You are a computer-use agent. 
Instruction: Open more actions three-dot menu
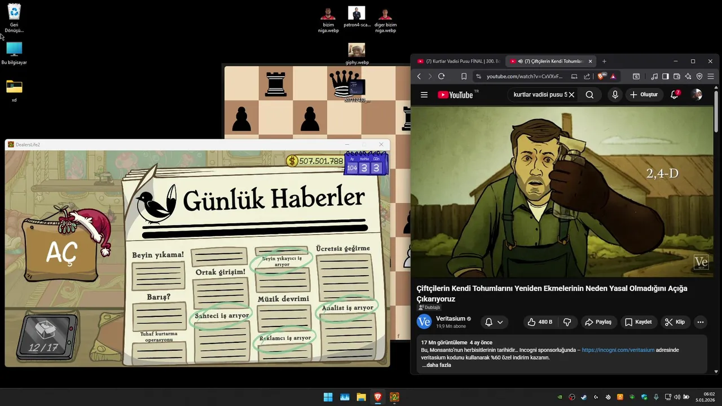[x=701, y=322]
